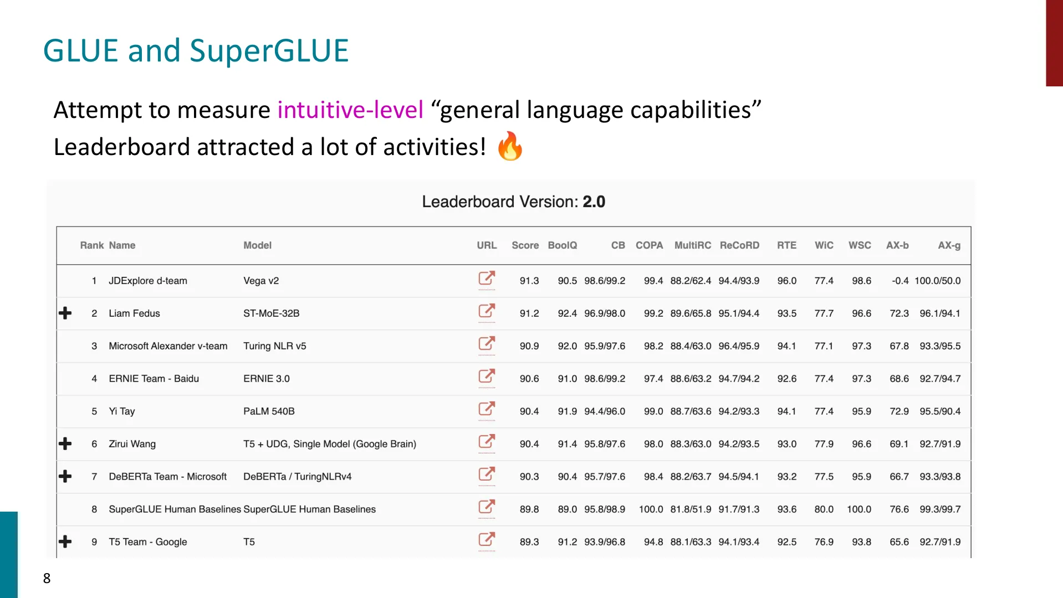Sort by the BoolQ column header
The height and width of the screenshot is (598, 1063).
pyautogui.click(x=562, y=245)
